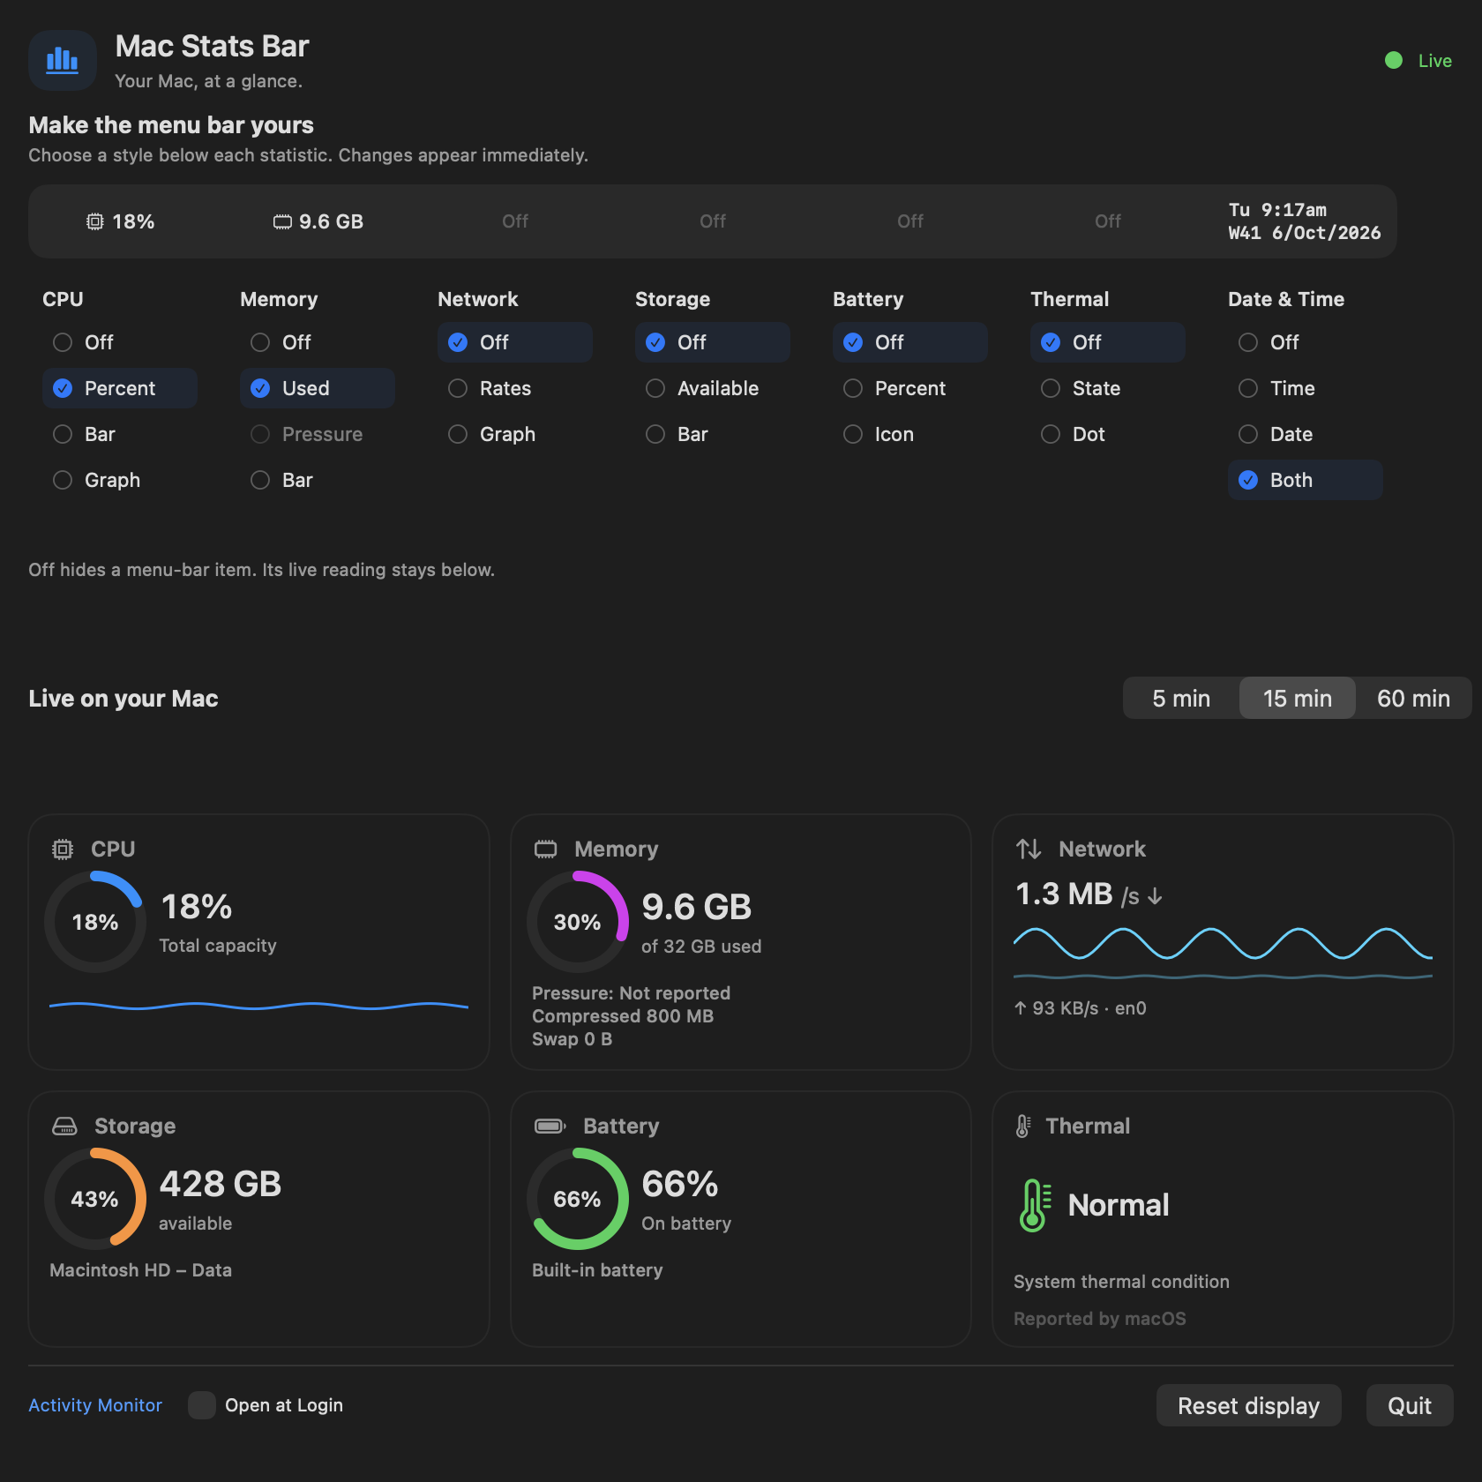Image resolution: width=1482 pixels, height=1482 pixels.
Task: Select Memory Bar style
Action: pos(318,480)
